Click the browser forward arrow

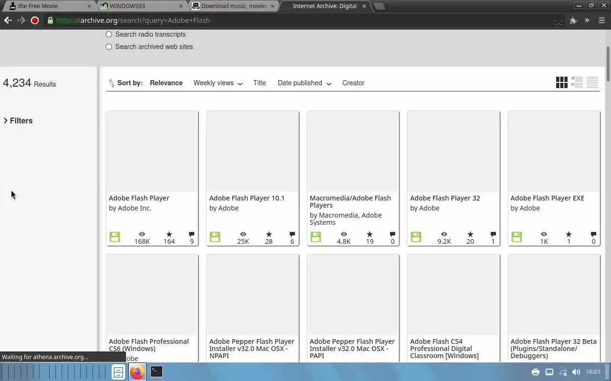point(21,20)
